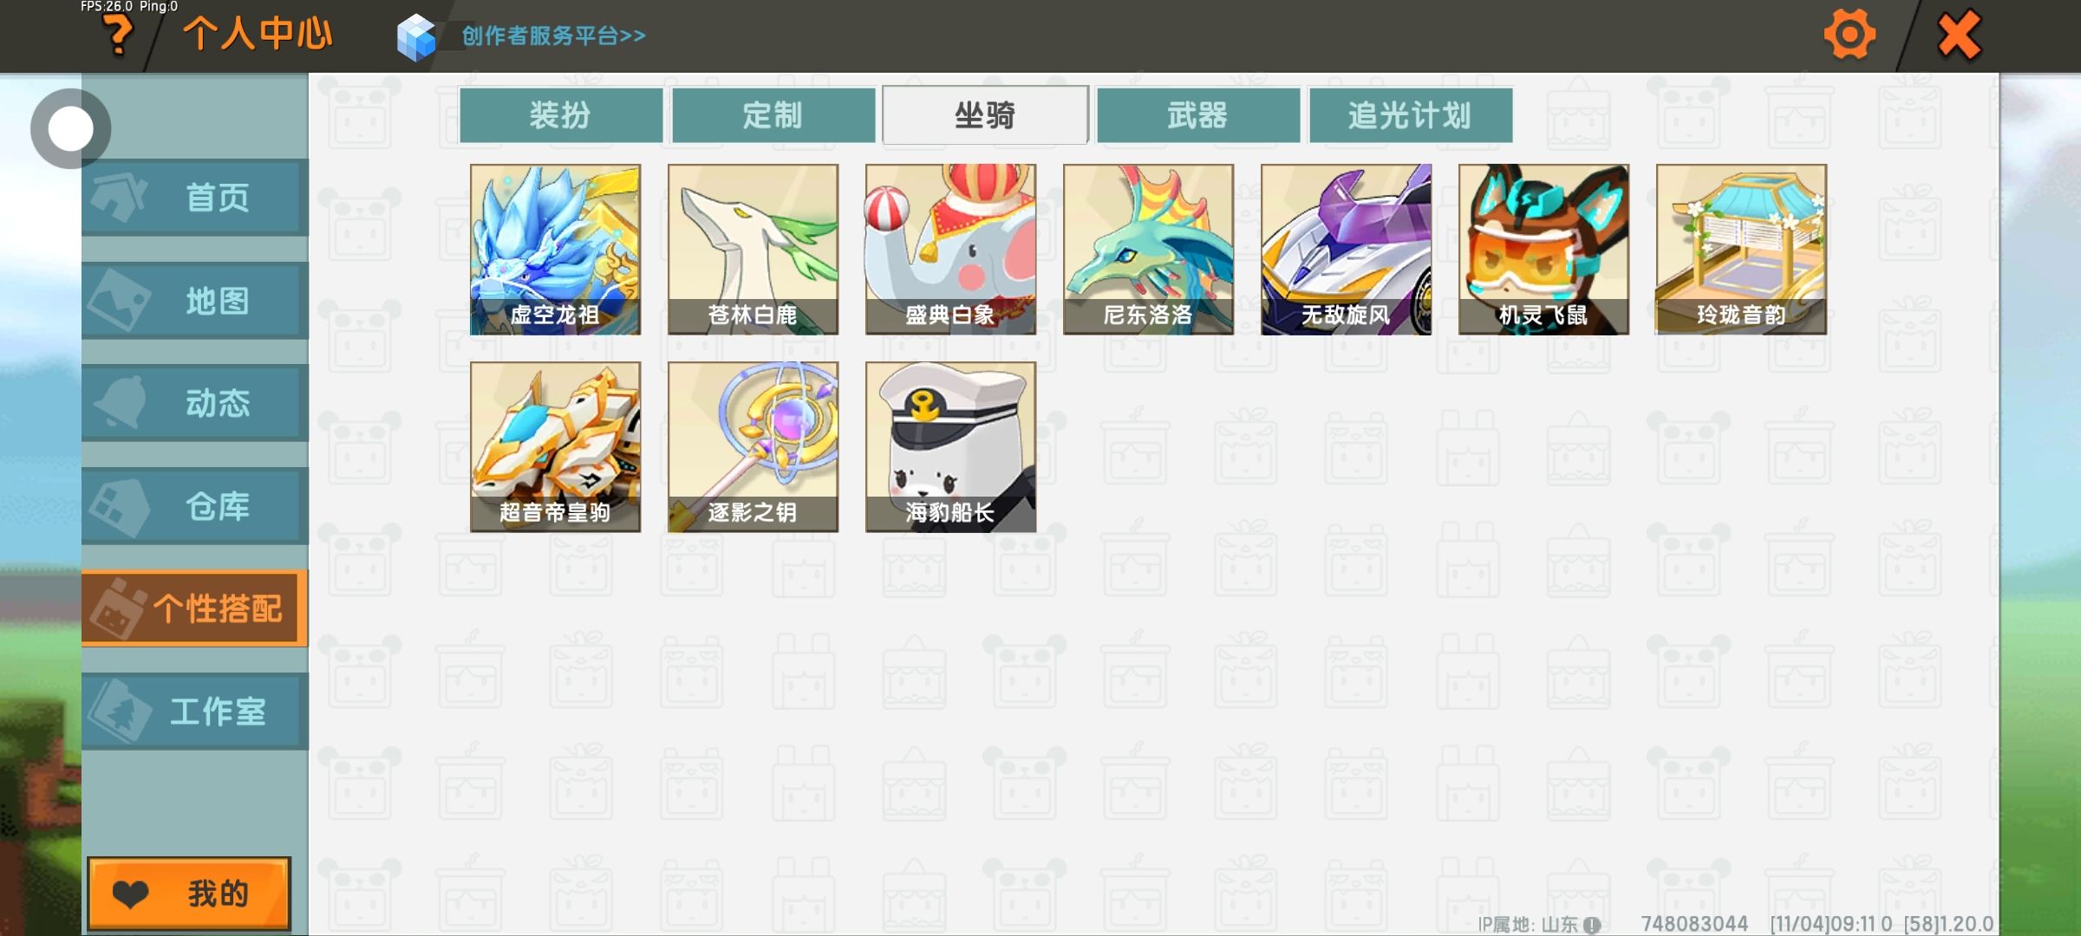Switch to the 武器 tab
Viewport: 2081px width, 936px height.
1198,115
